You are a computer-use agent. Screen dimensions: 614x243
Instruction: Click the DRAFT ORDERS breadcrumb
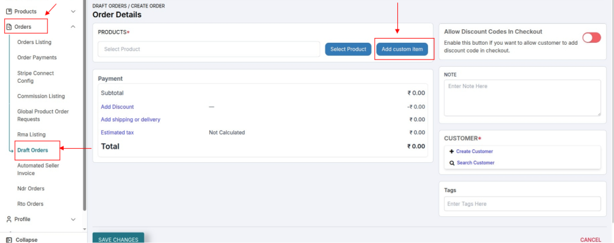109,6
